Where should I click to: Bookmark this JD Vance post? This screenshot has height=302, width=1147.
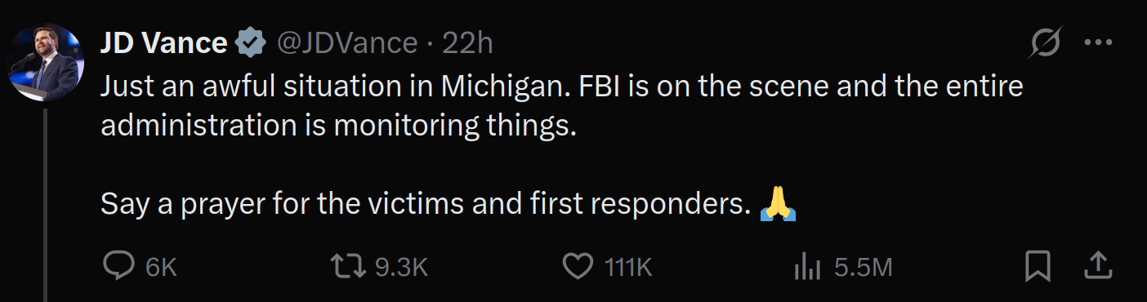1038,266
